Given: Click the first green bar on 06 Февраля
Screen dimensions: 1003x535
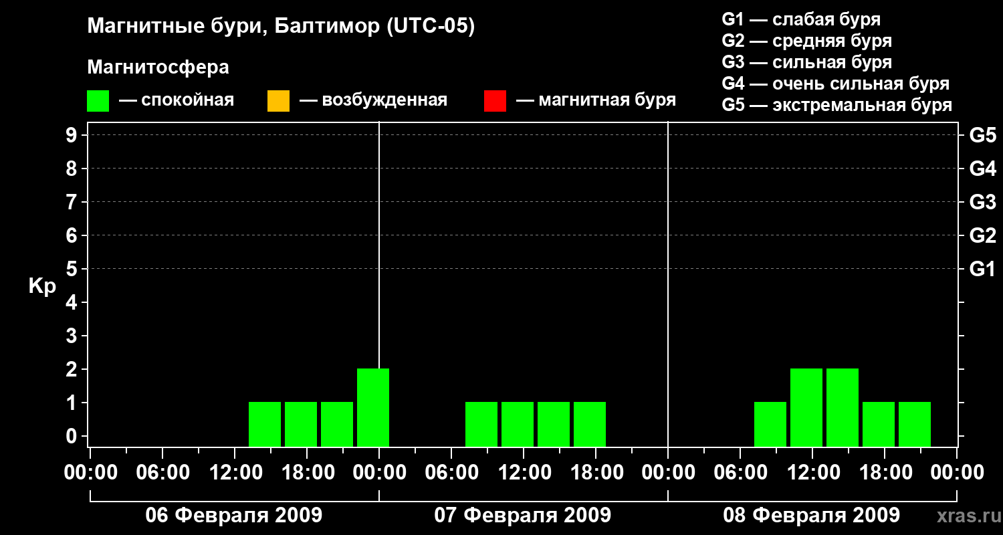Looking at the screenshot, I should (265, 424).
